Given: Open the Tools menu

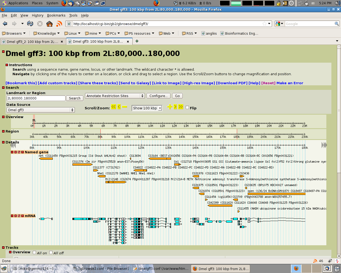Looking at the screenshot, I should 73,15.
